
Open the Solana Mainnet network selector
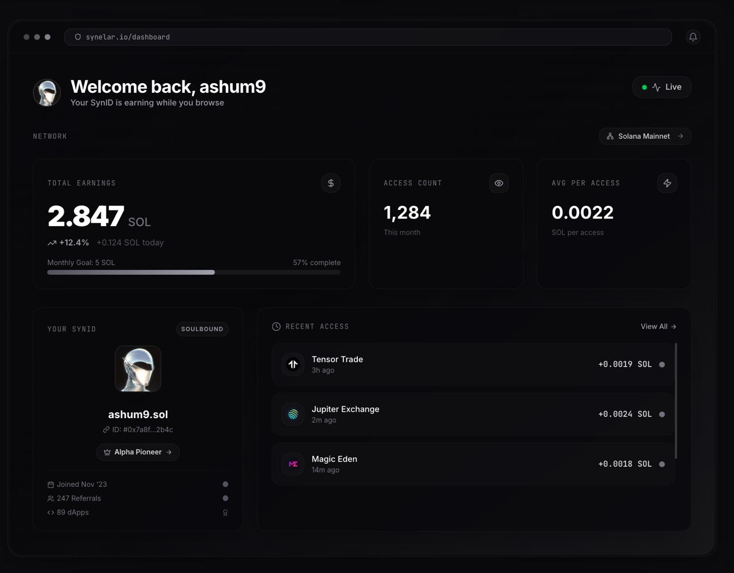pos(645,137)
